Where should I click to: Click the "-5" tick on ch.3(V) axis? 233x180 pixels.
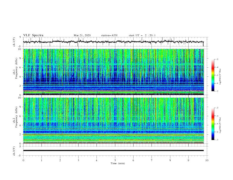click(x=20, y=156)
